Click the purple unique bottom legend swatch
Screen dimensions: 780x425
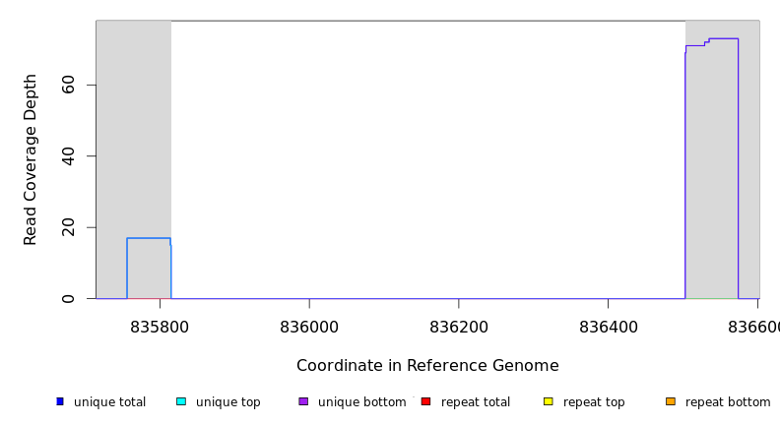[x=303, y=401]
